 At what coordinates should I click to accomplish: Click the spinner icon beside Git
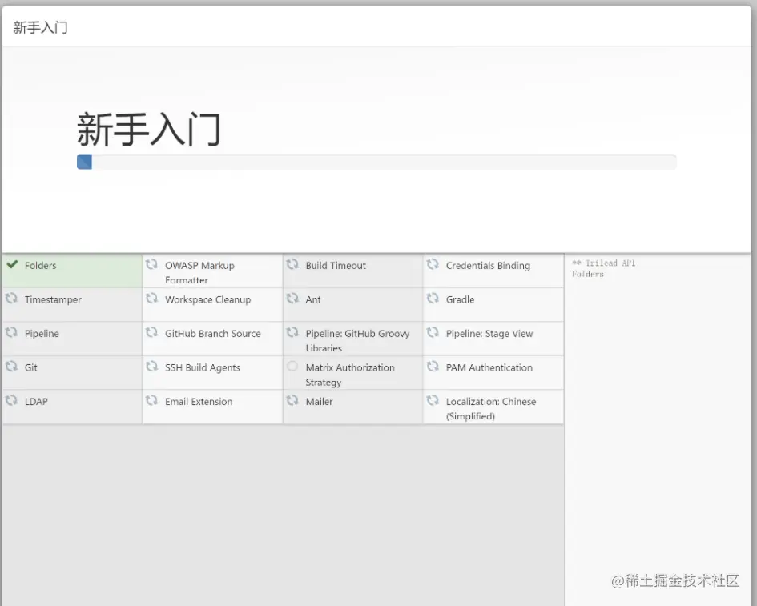pos(11,366)
